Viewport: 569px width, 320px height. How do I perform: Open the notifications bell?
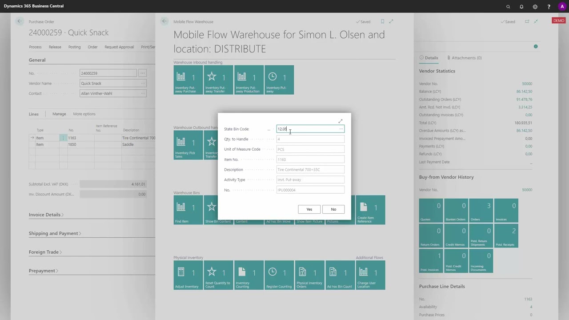pos(521,7)
